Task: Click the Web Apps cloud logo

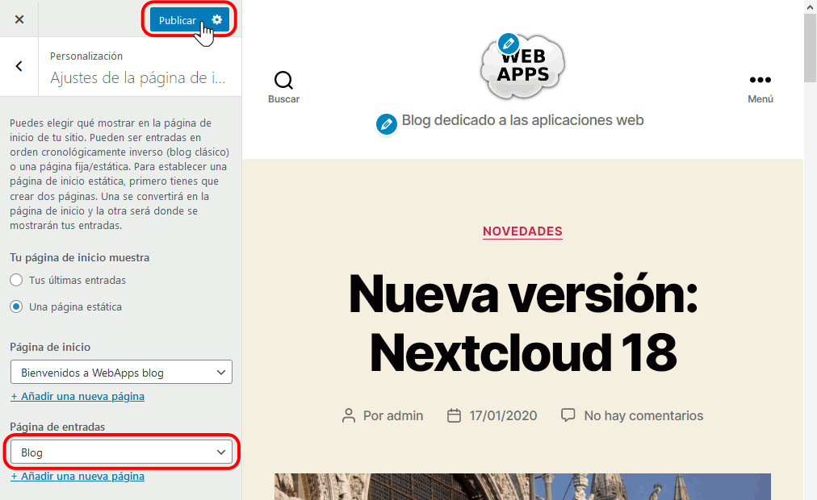Action: tap(523, 67)
